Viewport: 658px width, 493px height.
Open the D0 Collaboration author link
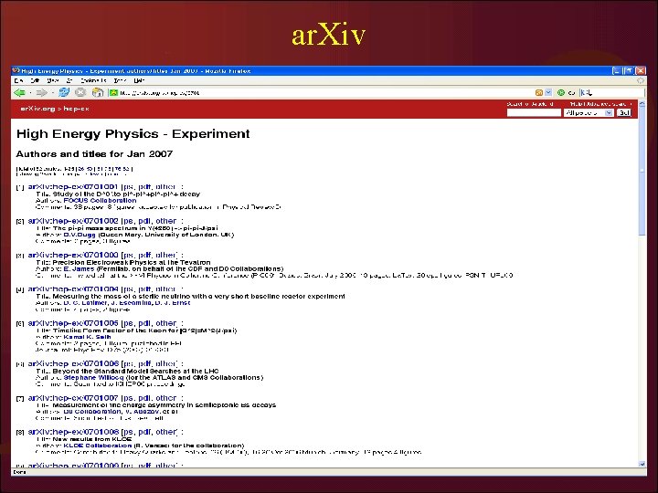[x=92, y=412]
